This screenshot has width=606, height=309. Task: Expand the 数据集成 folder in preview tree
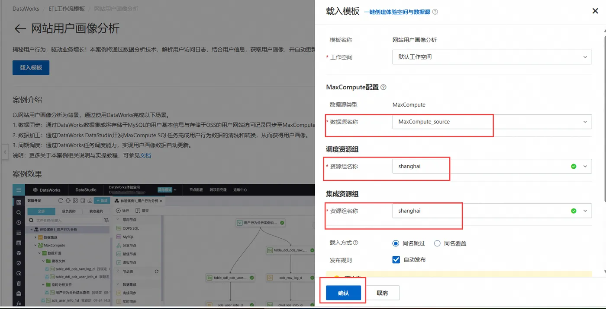[x=35, y=237]
